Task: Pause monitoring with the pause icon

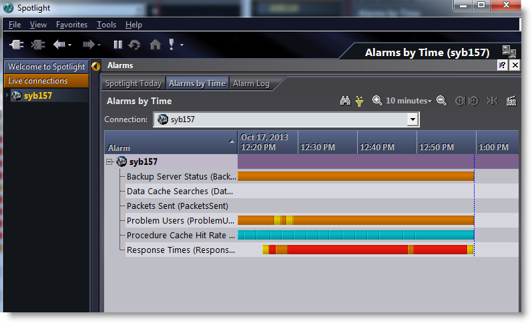Action: 117,45
